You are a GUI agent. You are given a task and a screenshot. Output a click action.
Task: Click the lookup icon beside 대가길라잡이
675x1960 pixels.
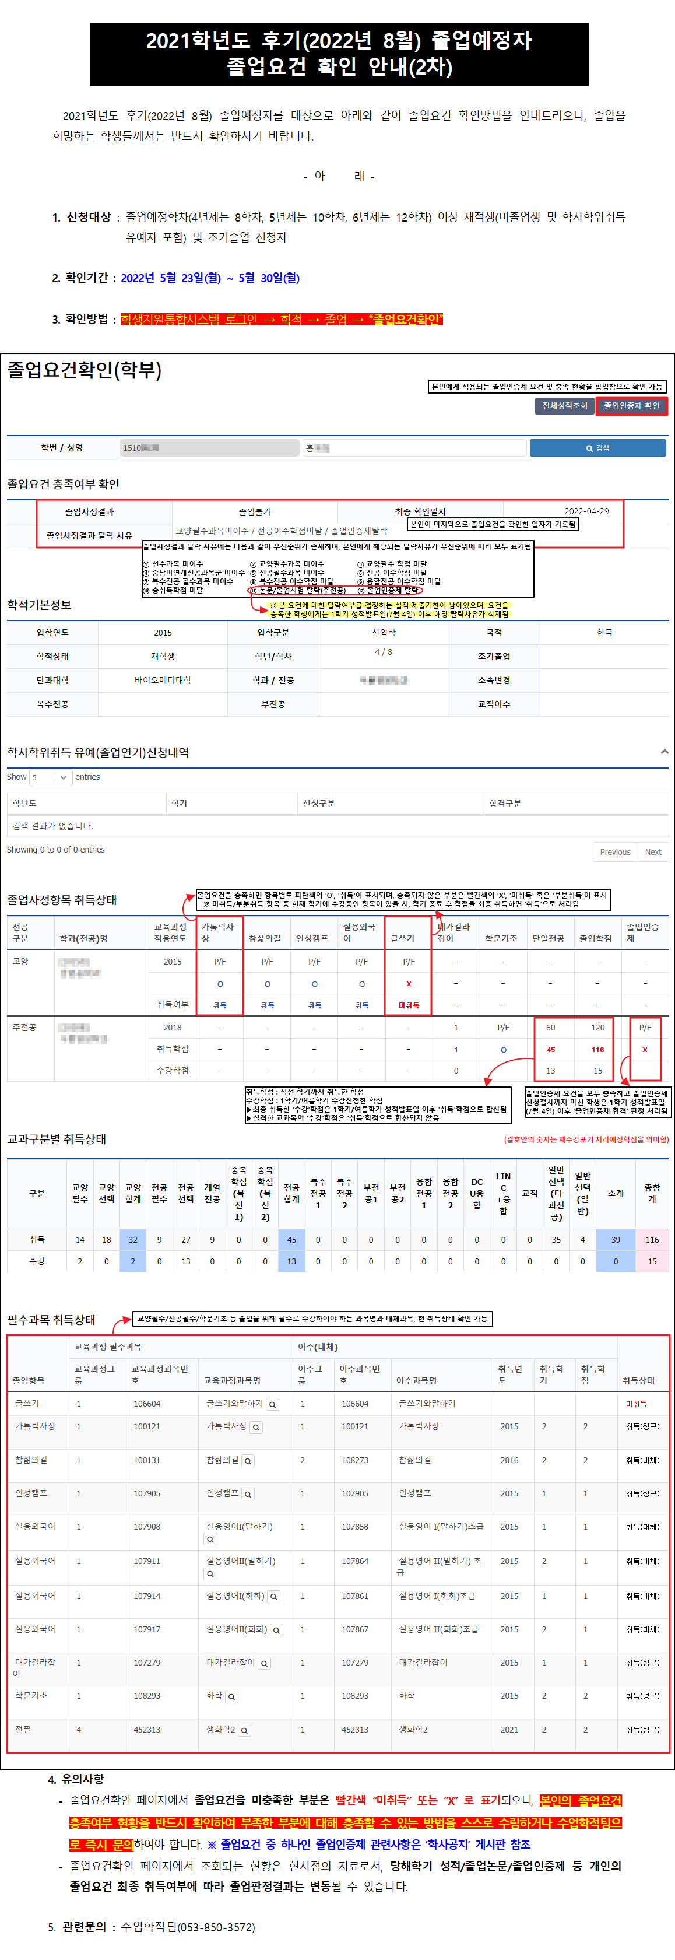[x=264, y=1663]
